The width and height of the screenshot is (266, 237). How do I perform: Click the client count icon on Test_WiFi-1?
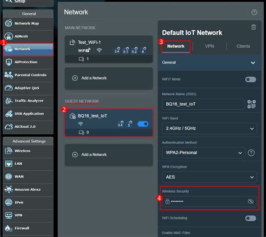tap(81, 59)
